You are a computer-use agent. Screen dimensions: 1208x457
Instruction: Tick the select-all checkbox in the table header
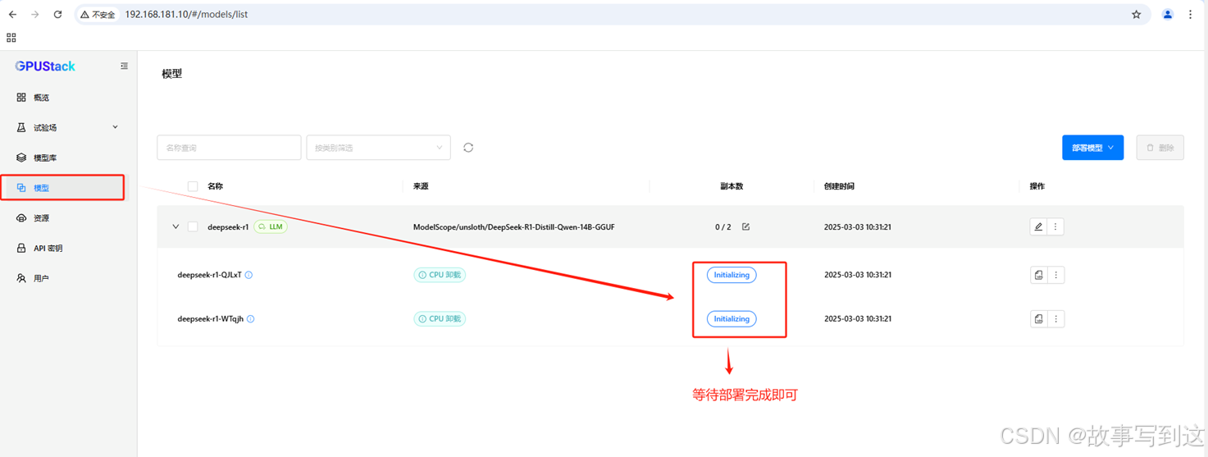pyautogui.click(x=193, y=186)
